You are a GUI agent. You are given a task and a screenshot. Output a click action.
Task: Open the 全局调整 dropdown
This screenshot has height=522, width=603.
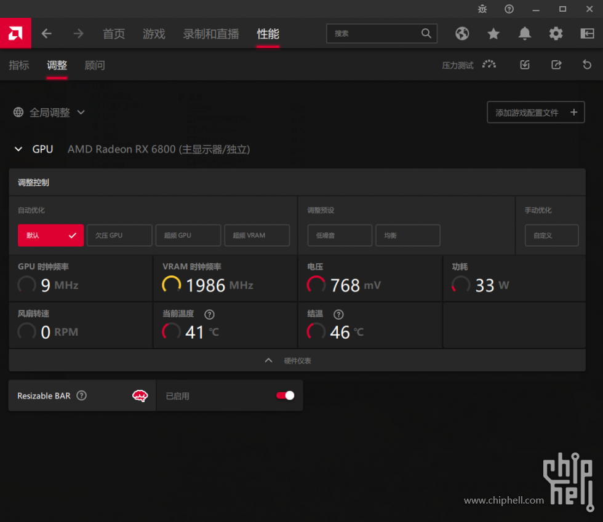49,113
